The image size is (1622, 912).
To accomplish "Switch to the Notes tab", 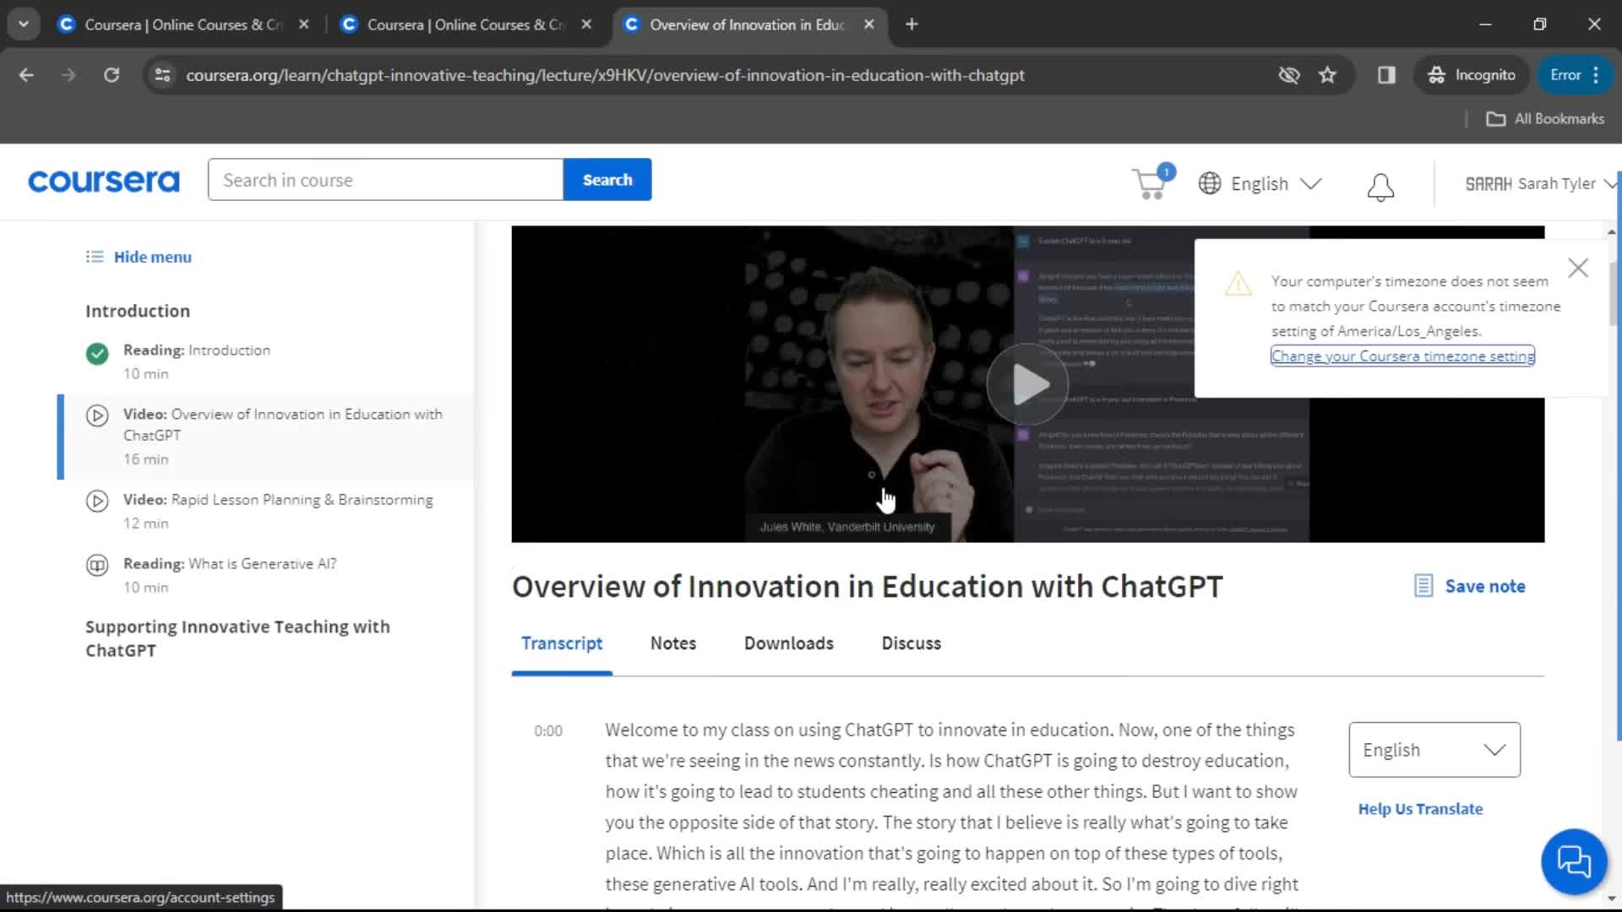I will click(x=673, y=643).
